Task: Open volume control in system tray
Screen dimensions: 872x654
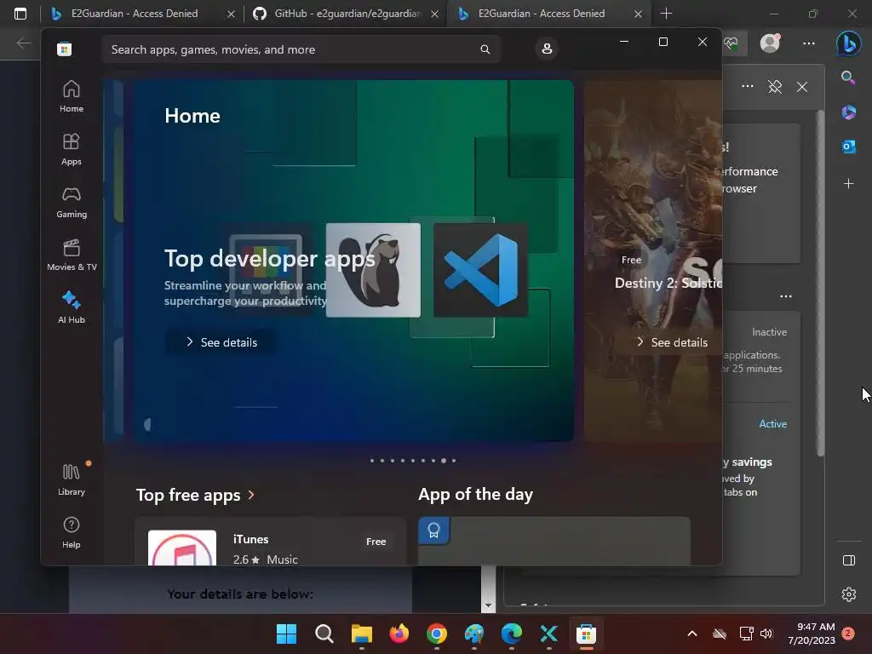Action: point(766,634)
